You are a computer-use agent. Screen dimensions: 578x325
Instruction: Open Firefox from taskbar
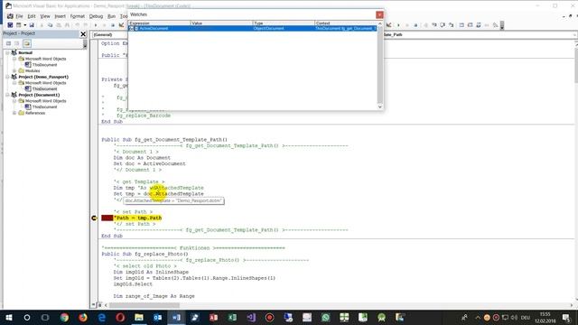tap(83, 317)
